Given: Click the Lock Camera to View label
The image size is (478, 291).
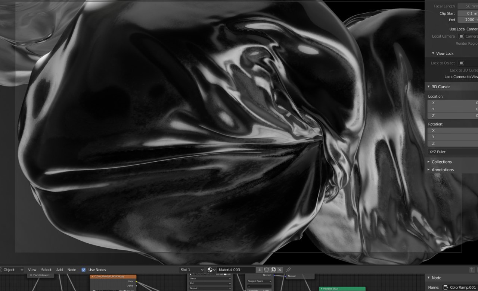Looking at the screenshot, I should (461, 77).
